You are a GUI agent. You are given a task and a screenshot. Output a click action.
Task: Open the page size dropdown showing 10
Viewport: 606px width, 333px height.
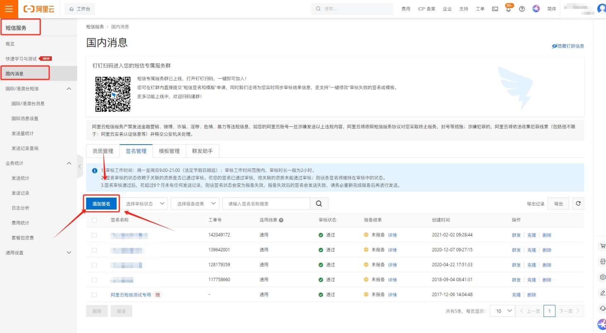pyautogui.click(x=502, y=311)
